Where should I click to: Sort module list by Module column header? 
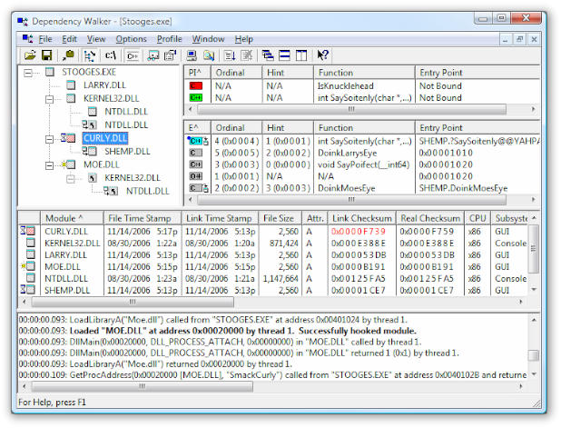(72, 218)
